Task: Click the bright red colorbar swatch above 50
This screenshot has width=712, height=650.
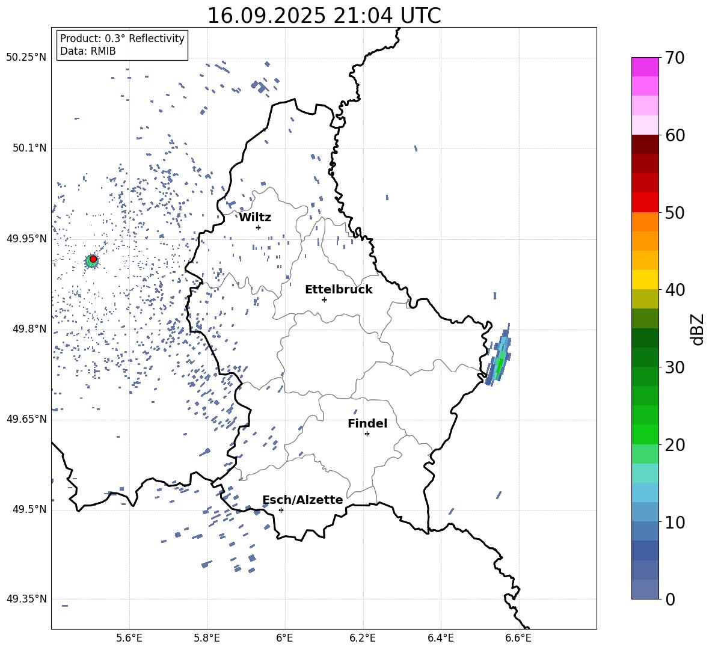Action: 645,203
